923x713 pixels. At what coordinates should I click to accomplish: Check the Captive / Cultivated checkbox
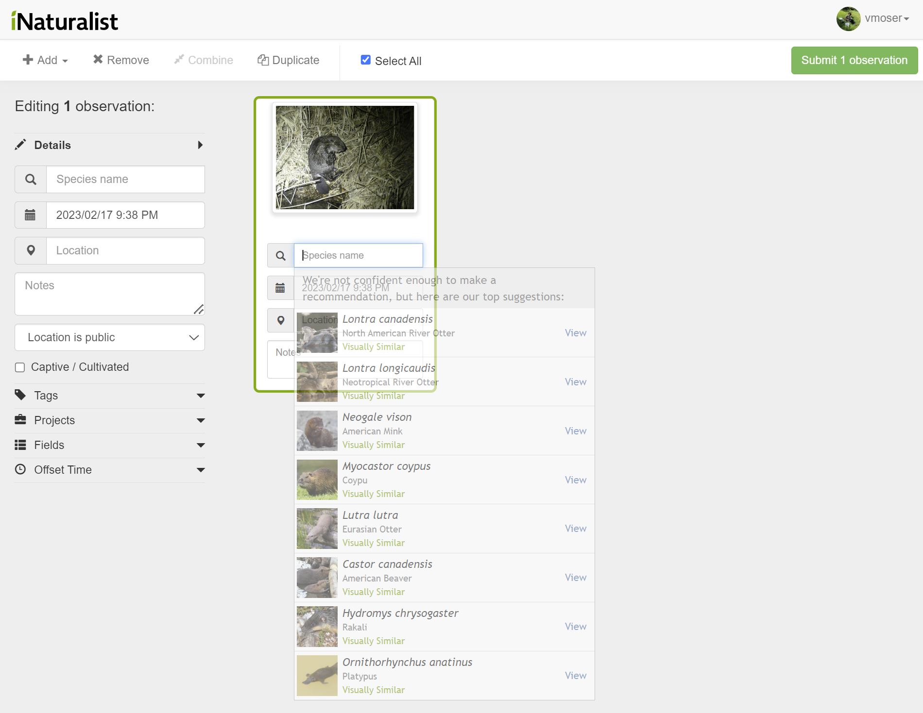click(x=20, y=367)
